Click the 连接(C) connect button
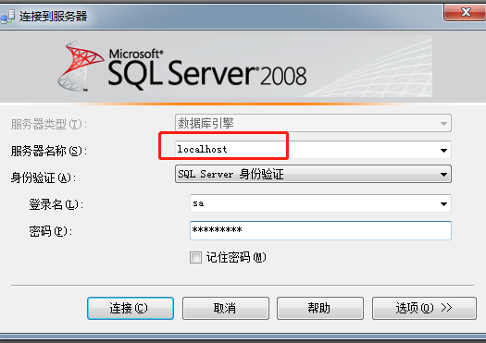Screen dimensions: 486x343 (131, 308)
